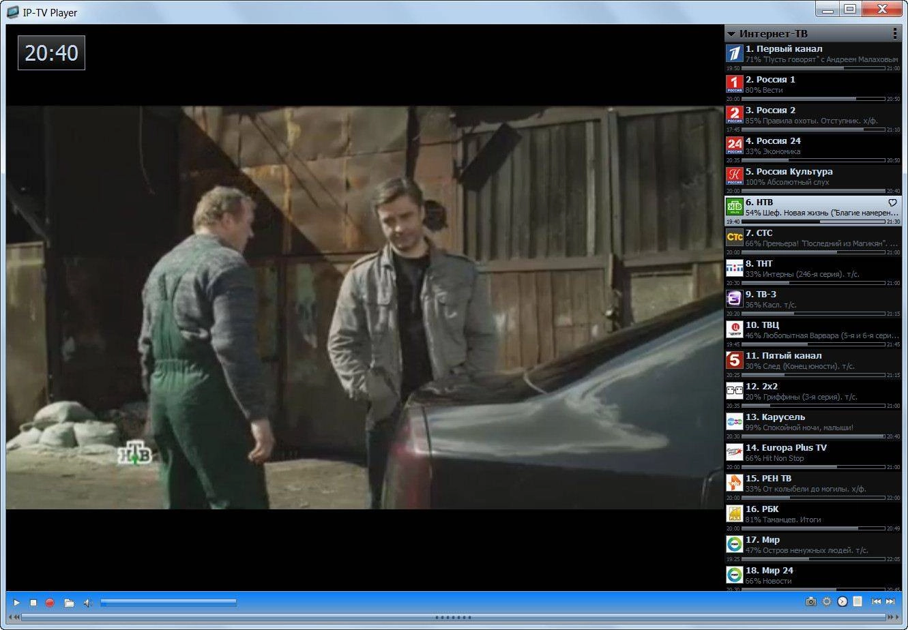Stop the stream with the Stop button

point(33,603)
